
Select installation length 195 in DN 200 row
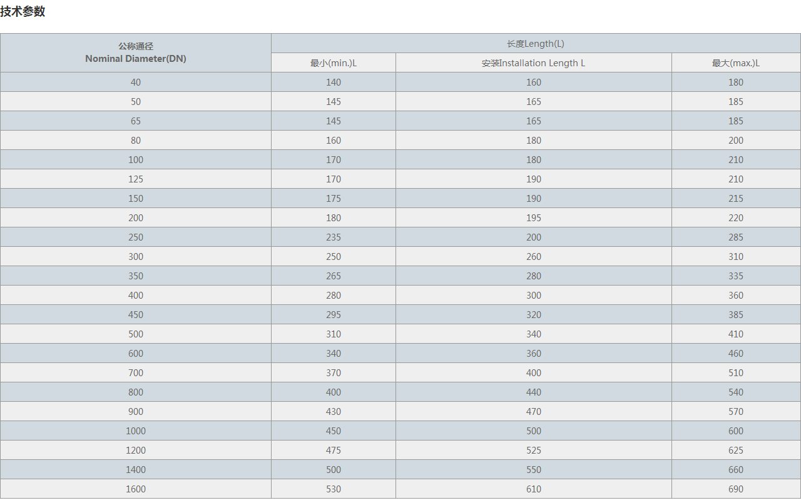pyautogui.click(x=534, y=218)
